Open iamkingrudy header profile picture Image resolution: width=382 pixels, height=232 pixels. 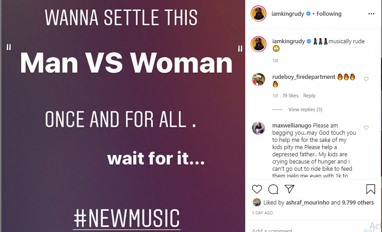coord(259,14)
